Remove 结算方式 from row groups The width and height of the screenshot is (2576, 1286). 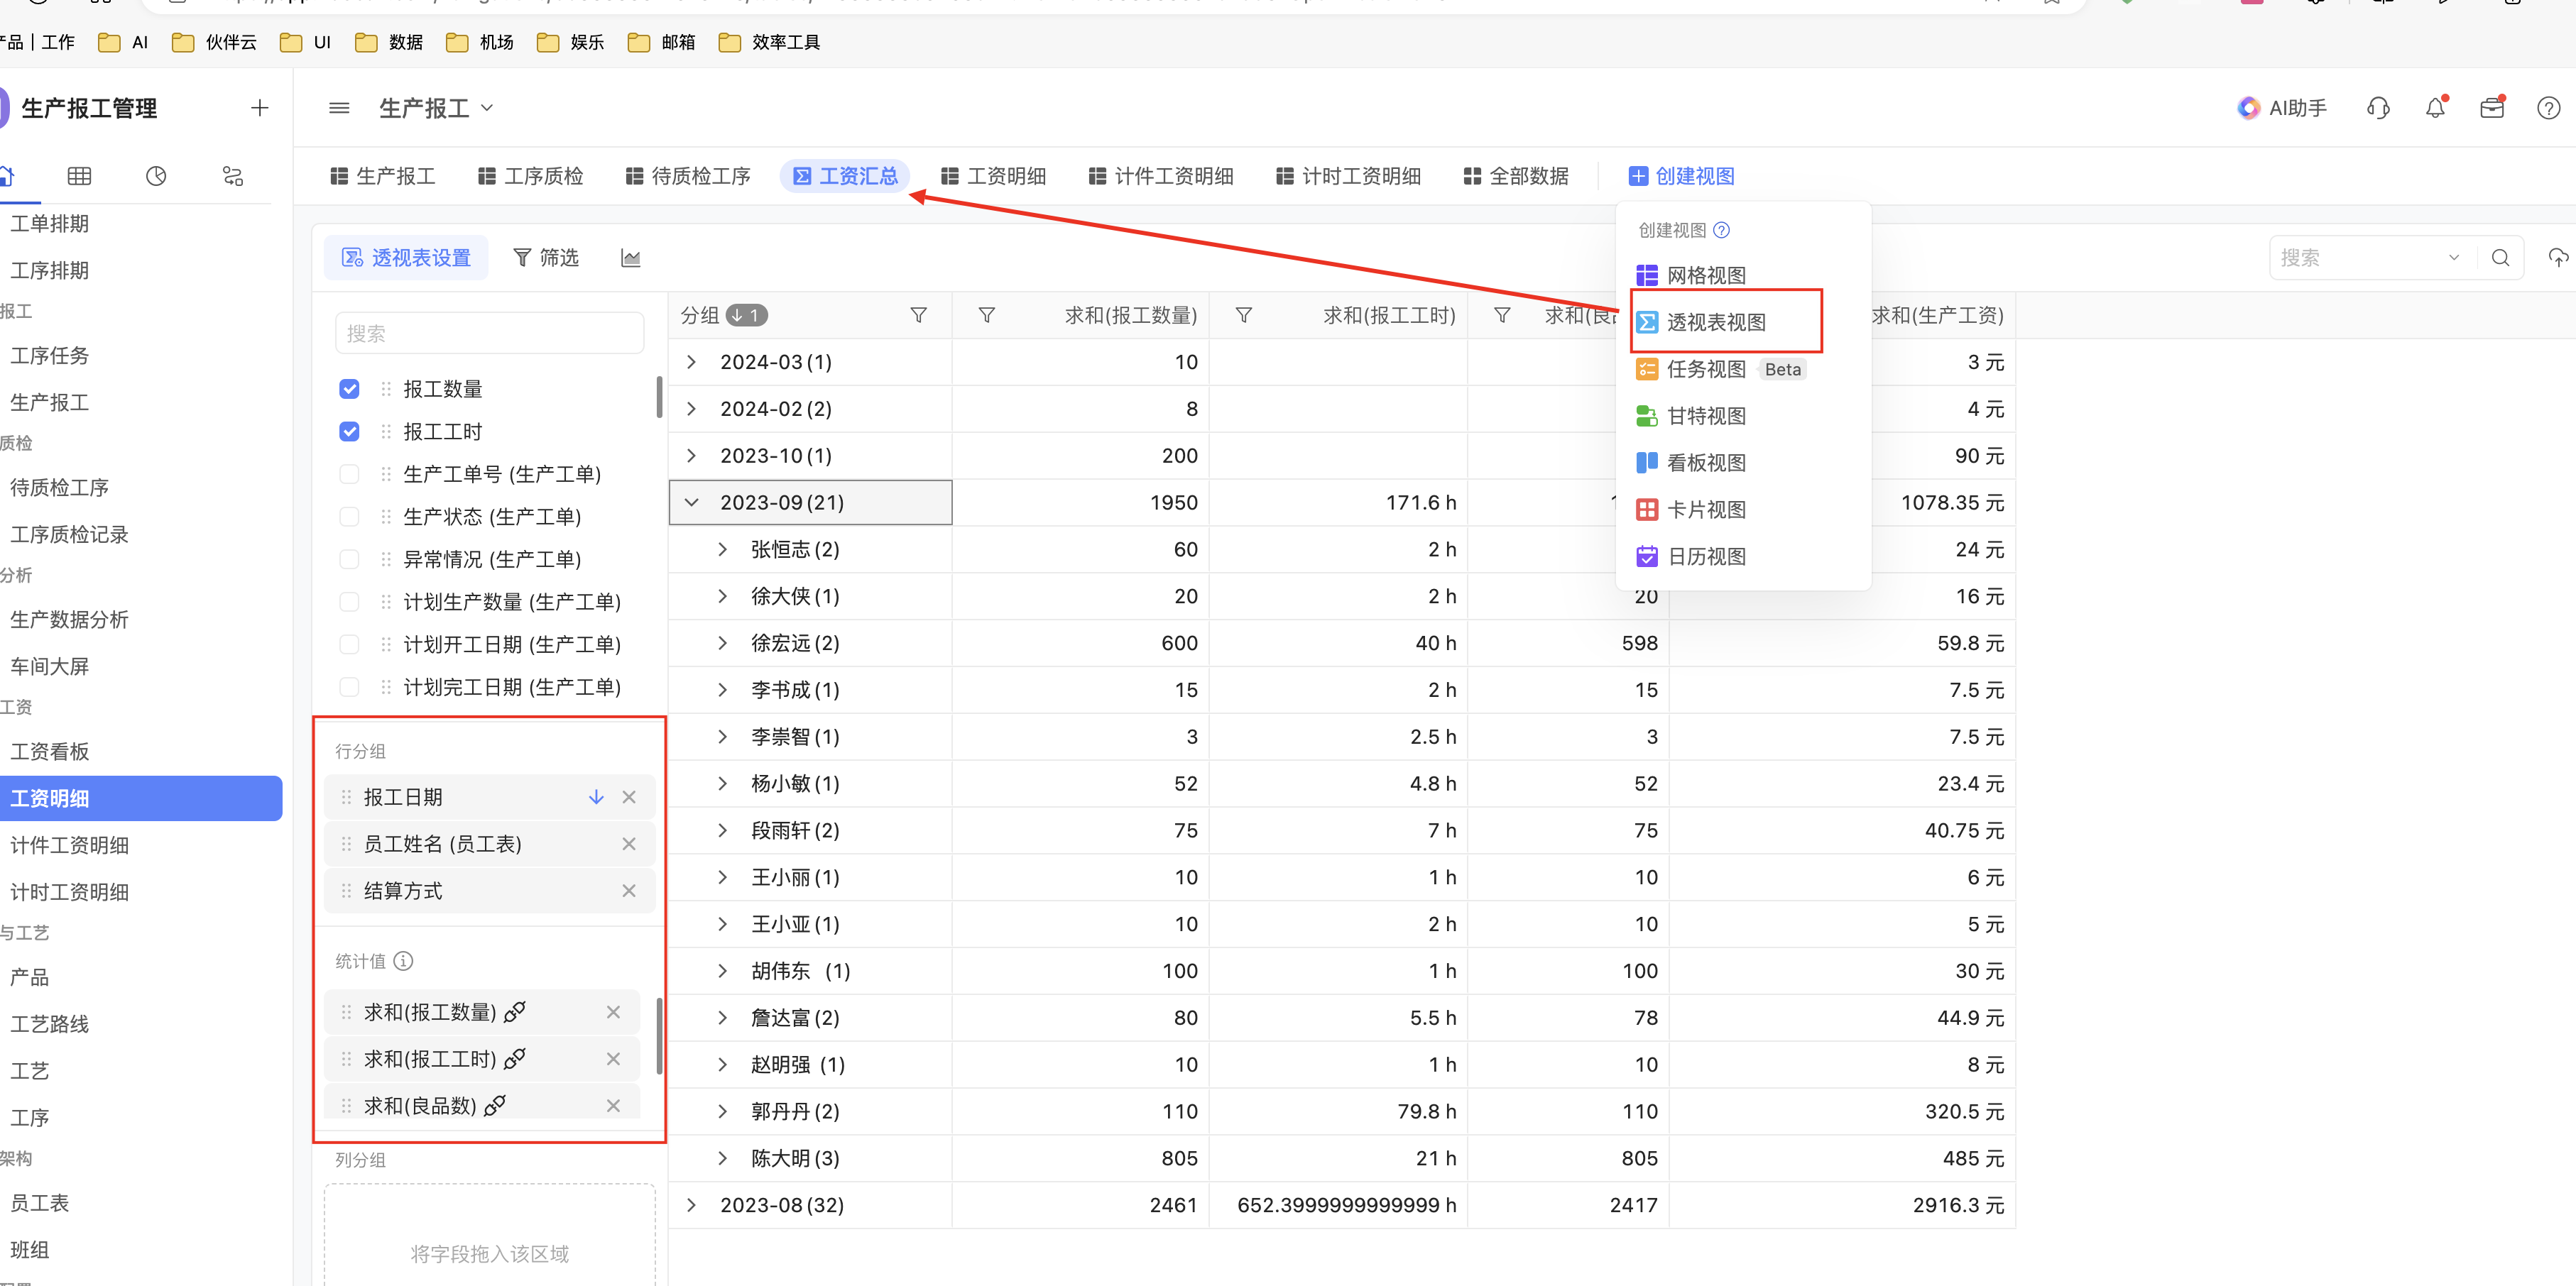pos(629,891)
